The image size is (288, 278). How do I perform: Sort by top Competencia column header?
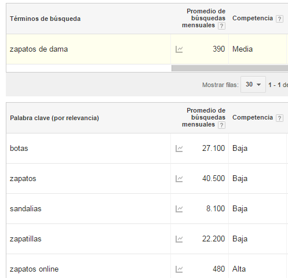pyautogui.click(x=253, y=18)
